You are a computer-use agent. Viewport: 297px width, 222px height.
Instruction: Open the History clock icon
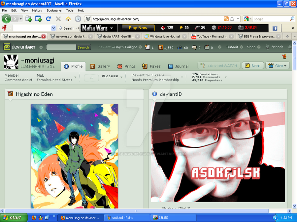(x=78, y=19)
